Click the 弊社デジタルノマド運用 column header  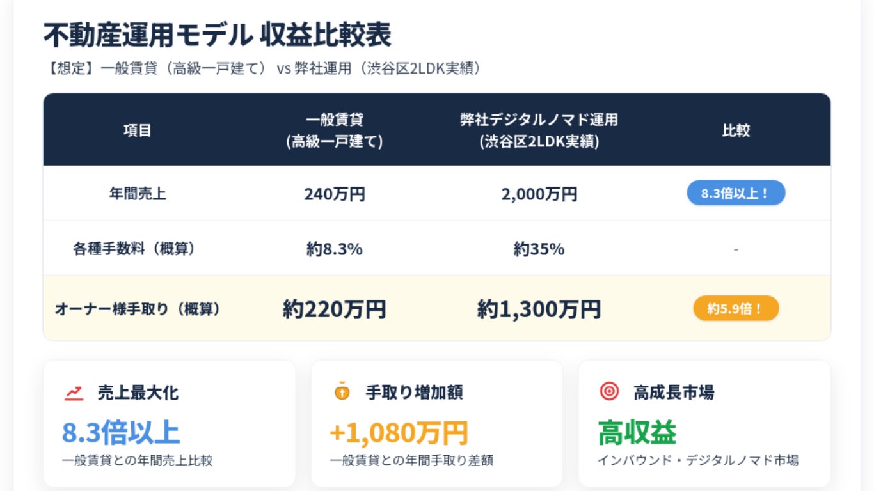[539, 130]
